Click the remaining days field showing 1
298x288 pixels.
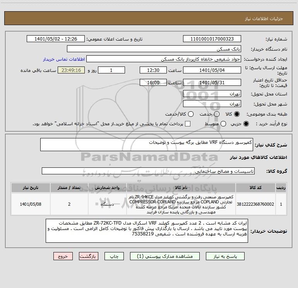coord(111,70)
